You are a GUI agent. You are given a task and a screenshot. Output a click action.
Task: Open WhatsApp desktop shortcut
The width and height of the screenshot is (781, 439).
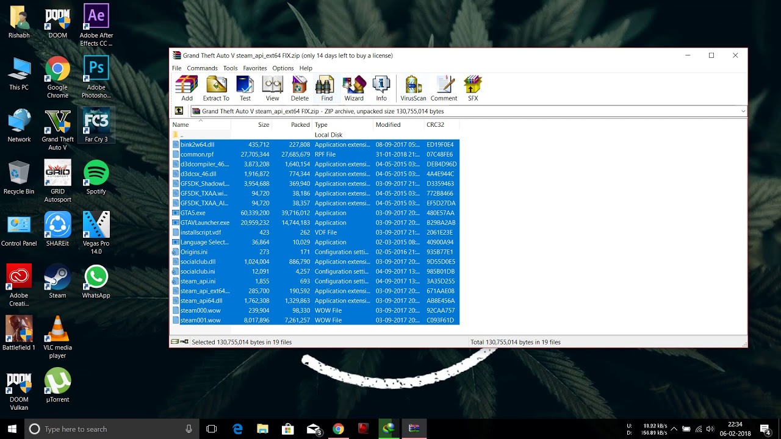[x=96, y=282]
